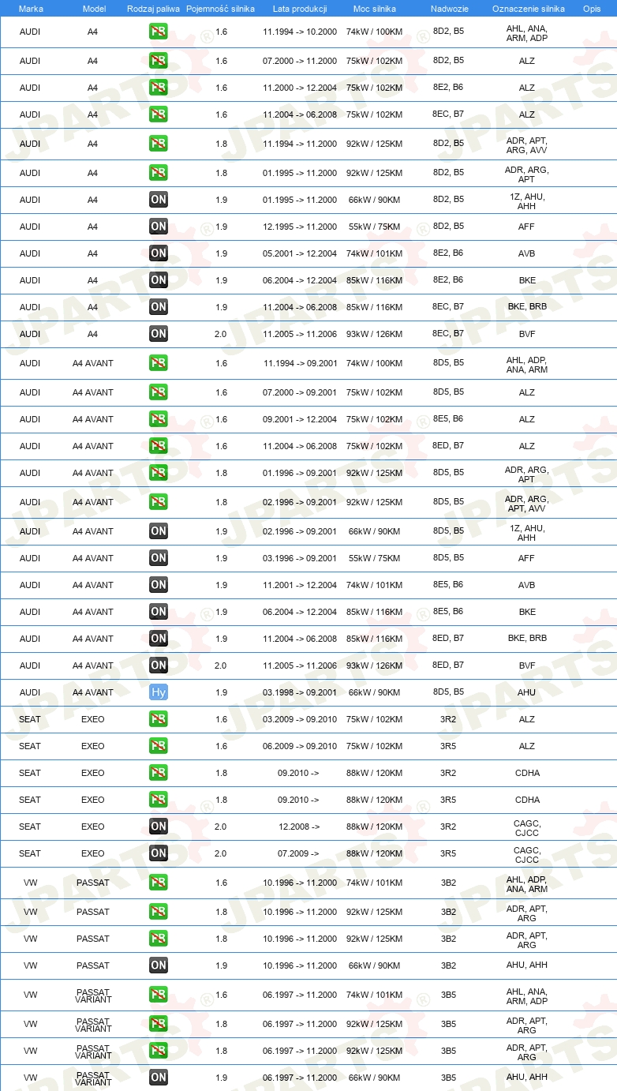Click petrol icon in Seat Exeo 03.2009 -> 09.2010 row

click(x=159, y=719)
